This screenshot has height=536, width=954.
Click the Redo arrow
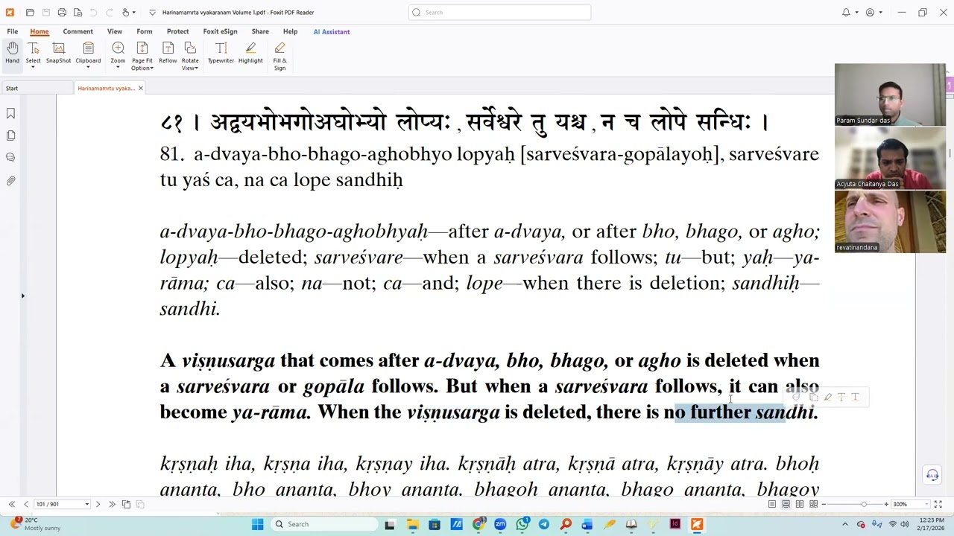(109, 13)
